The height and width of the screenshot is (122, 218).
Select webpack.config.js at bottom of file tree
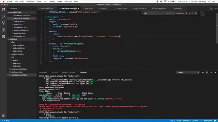(19, 75)
